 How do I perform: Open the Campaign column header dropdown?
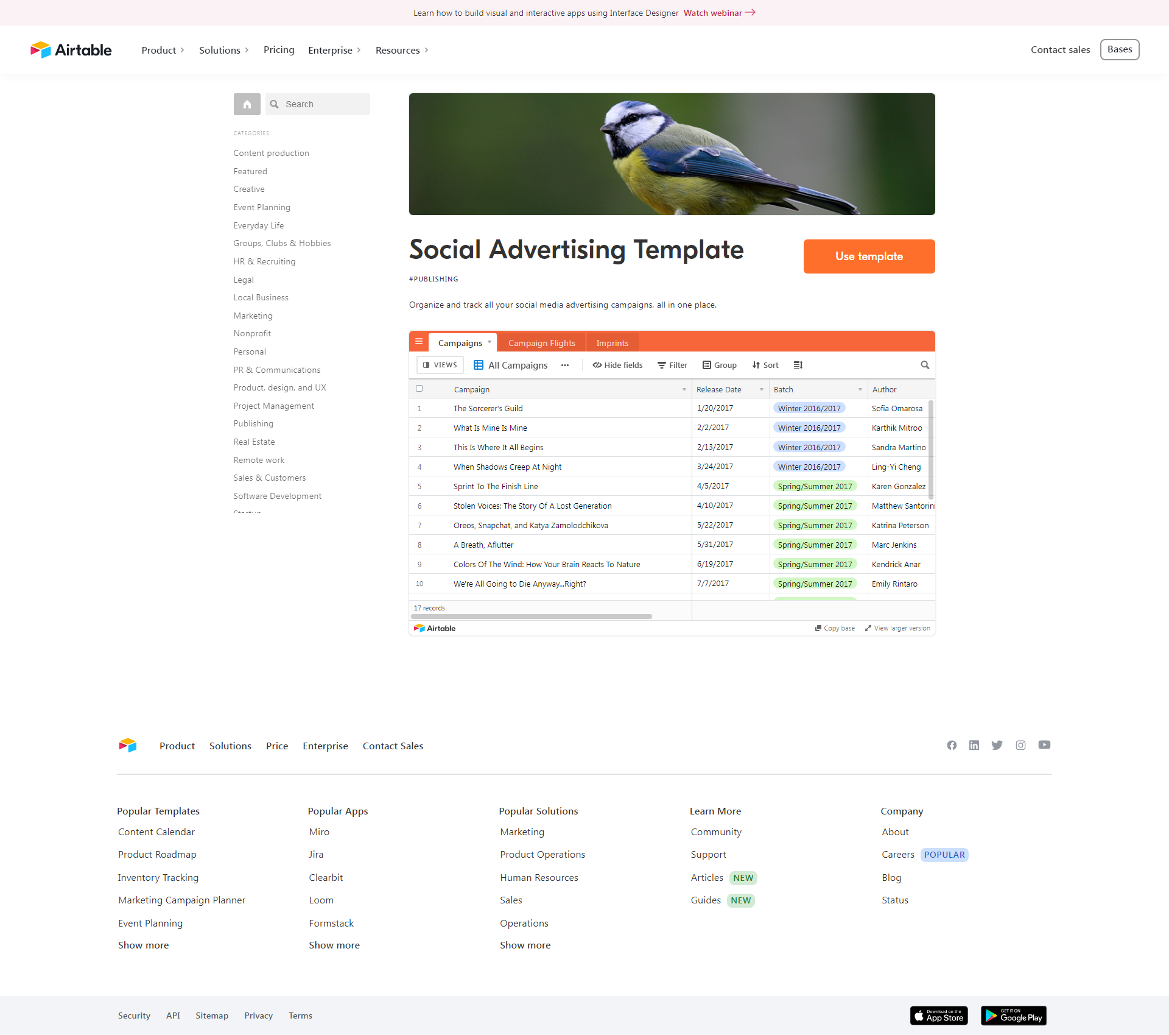pos(684,389)
